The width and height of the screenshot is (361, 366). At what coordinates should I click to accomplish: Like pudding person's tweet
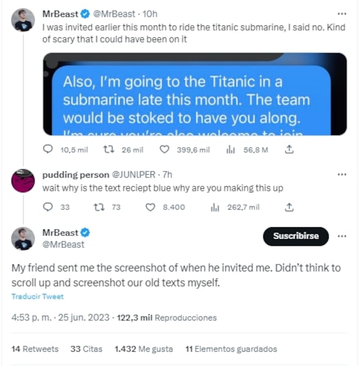[150, 207]
